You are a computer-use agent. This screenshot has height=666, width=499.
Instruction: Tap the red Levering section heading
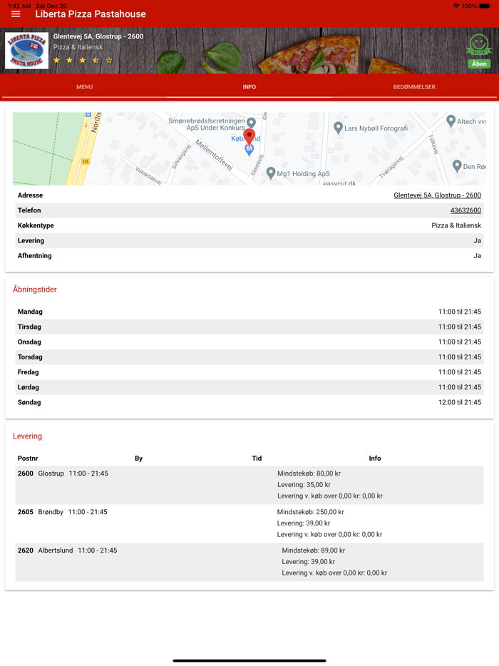[27, 436]
